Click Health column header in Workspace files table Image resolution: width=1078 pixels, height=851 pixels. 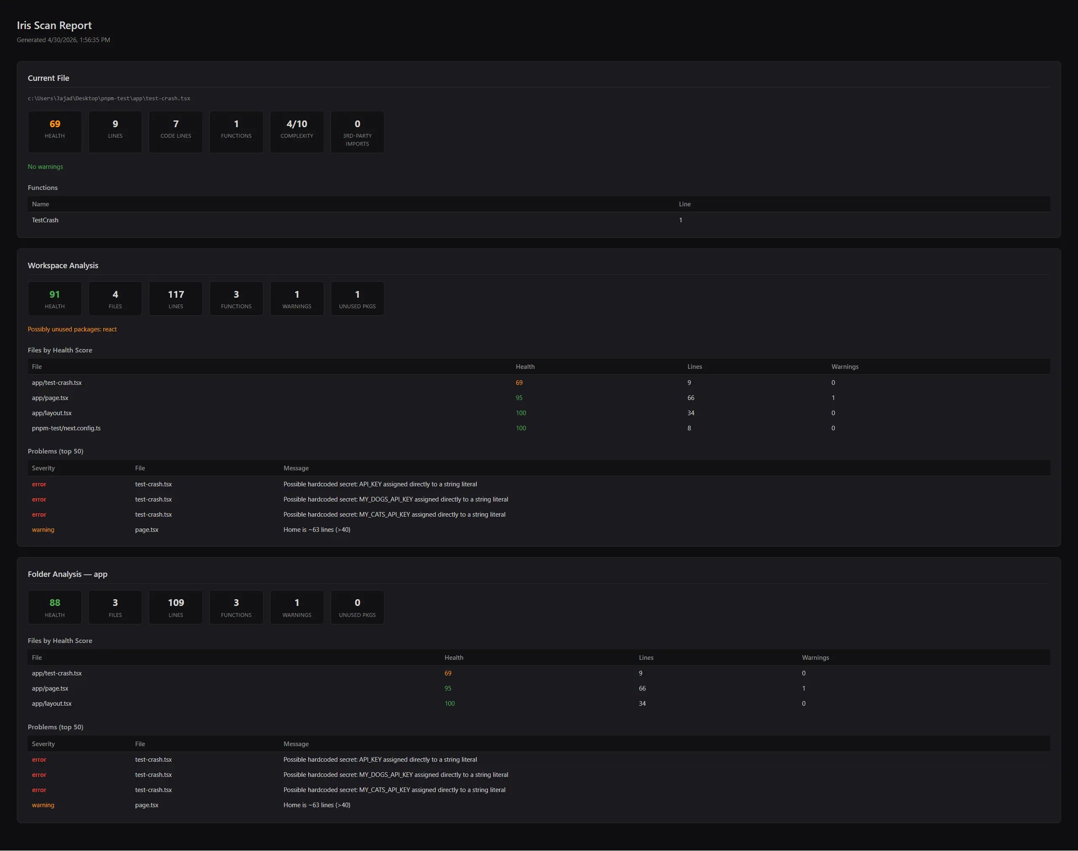pos(525,367)
